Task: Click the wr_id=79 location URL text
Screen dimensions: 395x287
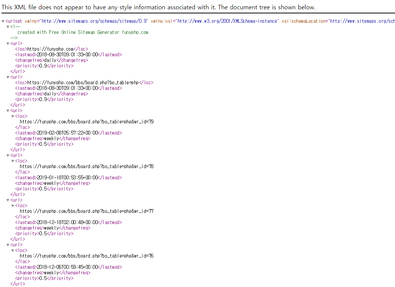Action: click(x=87, y=122)
